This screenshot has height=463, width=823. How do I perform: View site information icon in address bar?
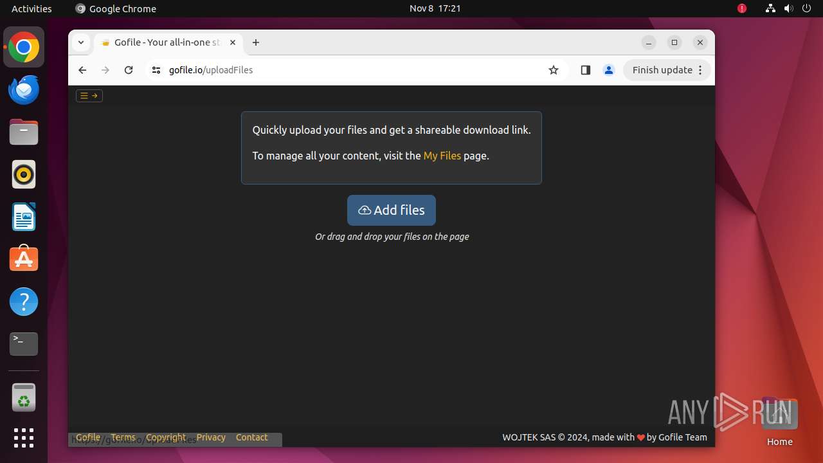coord(156,70)
